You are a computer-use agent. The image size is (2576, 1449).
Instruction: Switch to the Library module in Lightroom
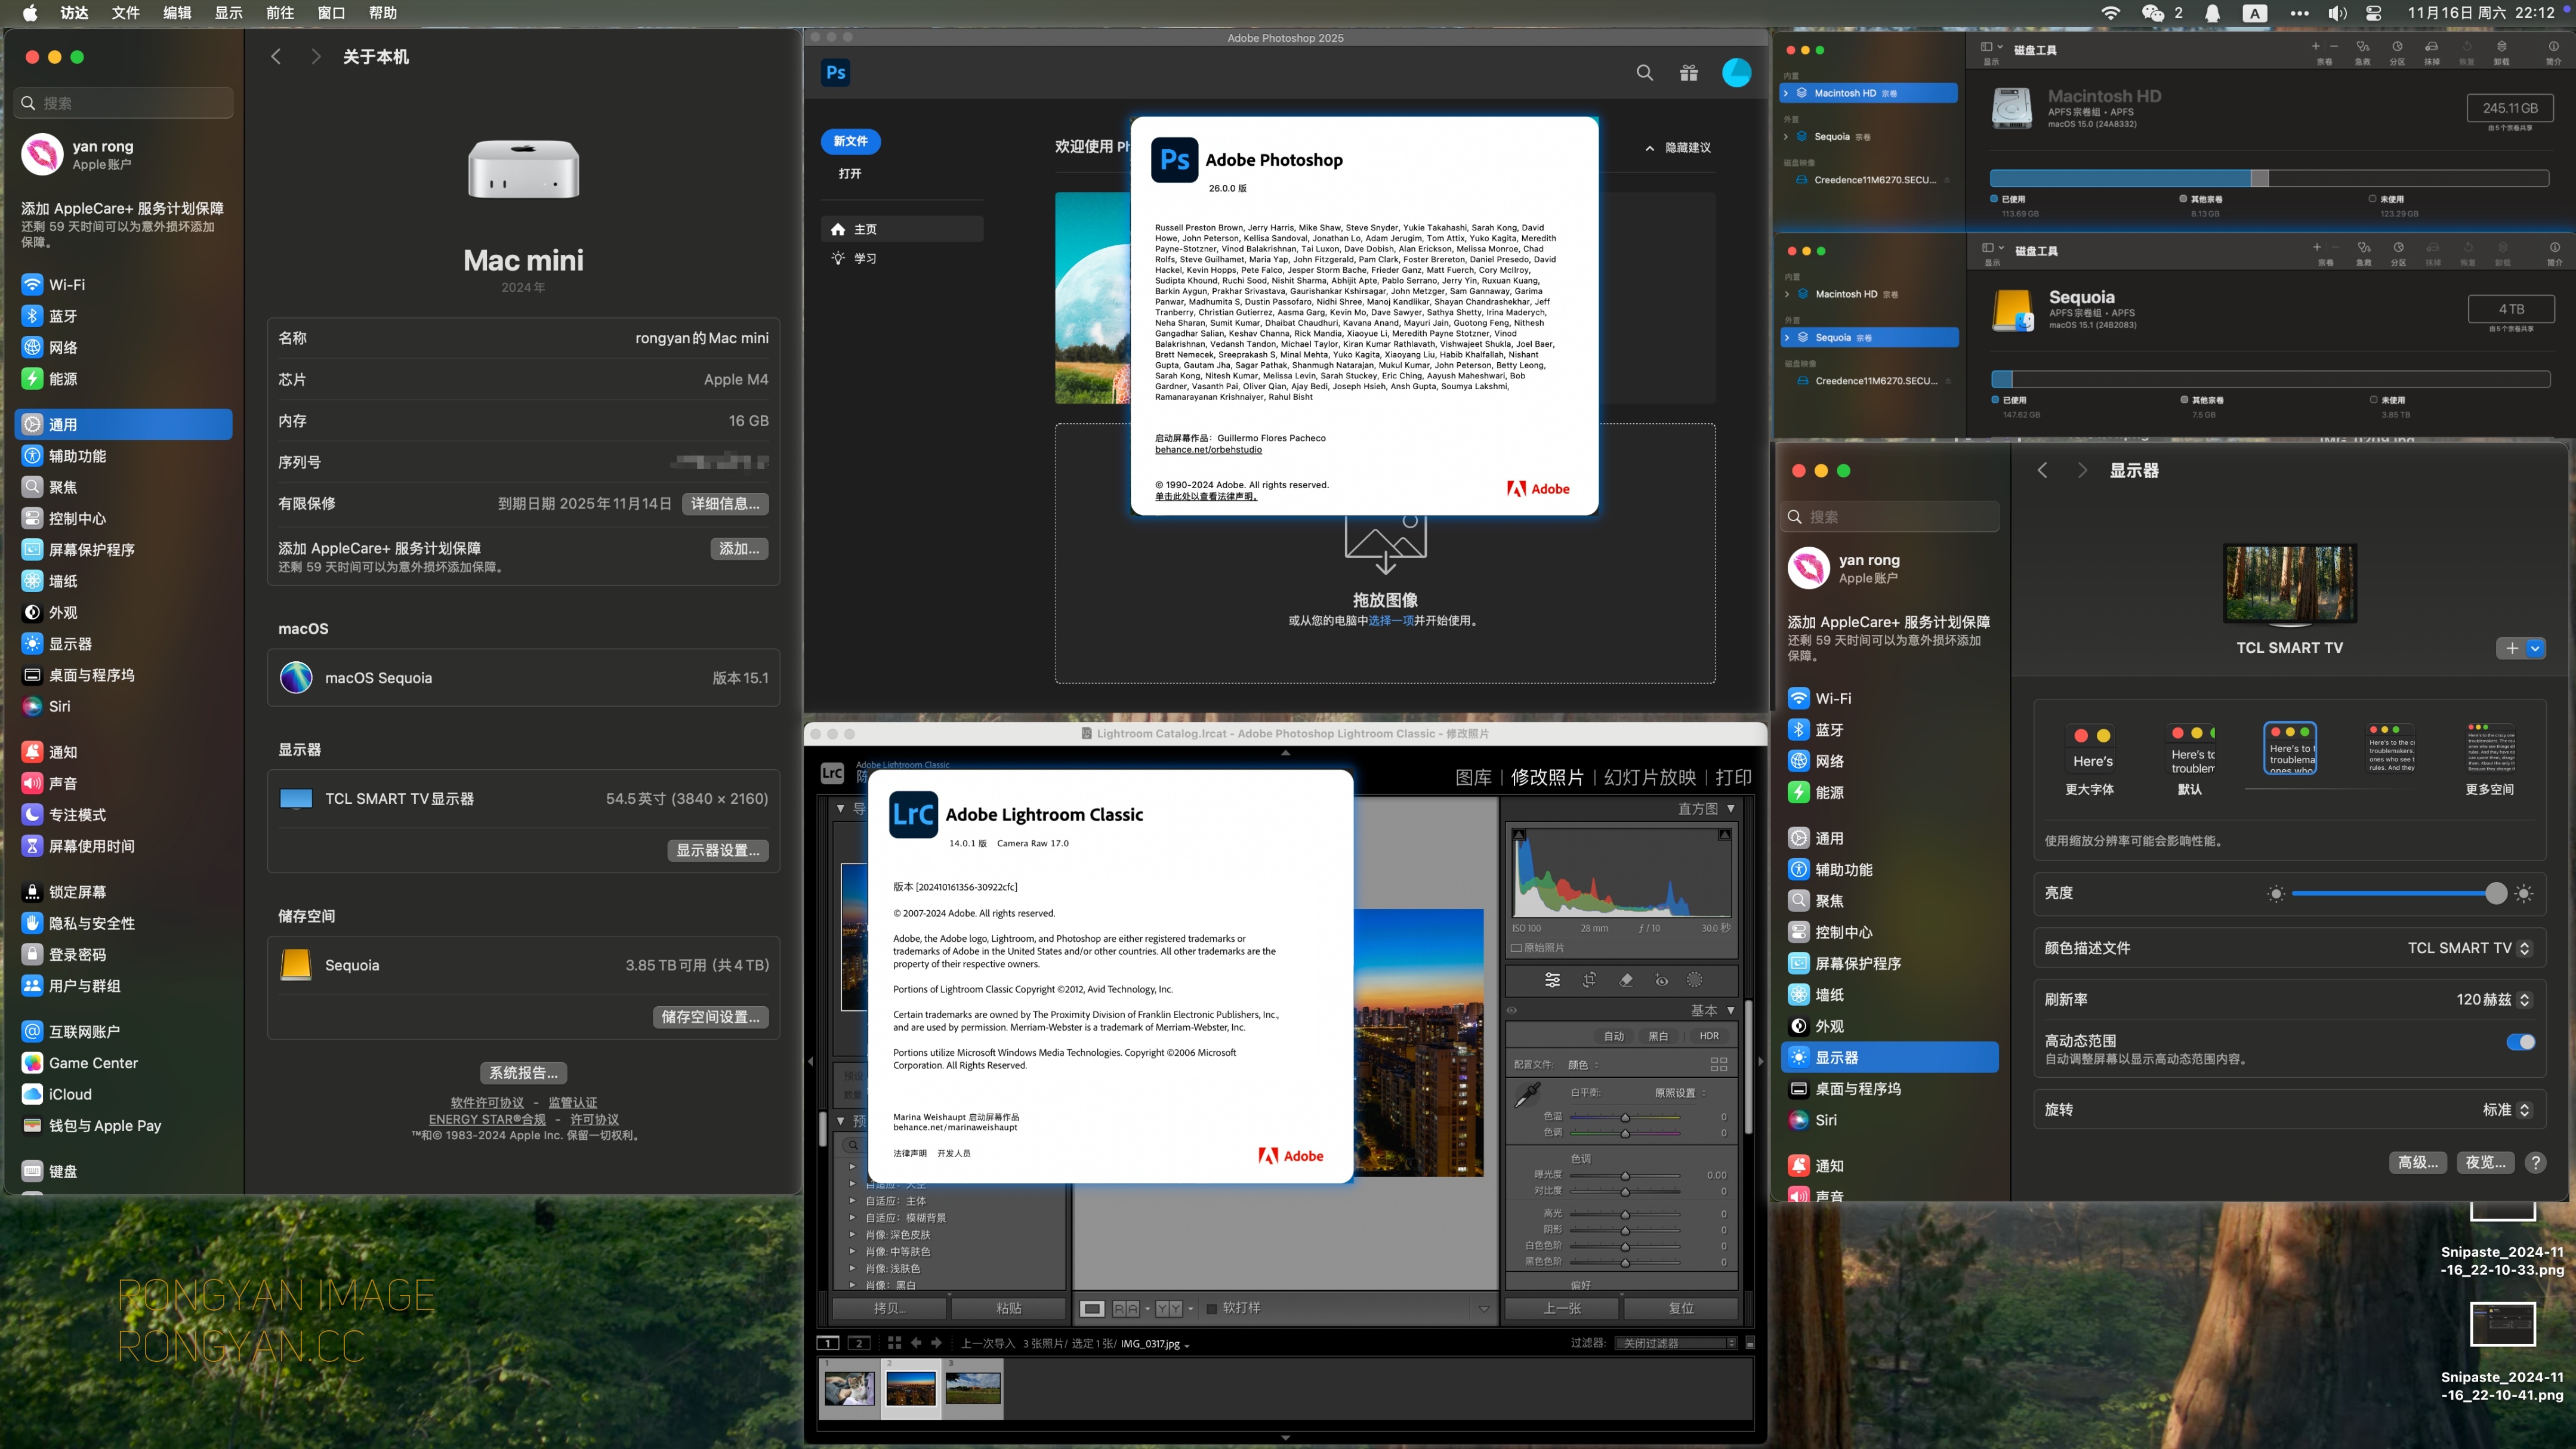tap(1473, 777)
